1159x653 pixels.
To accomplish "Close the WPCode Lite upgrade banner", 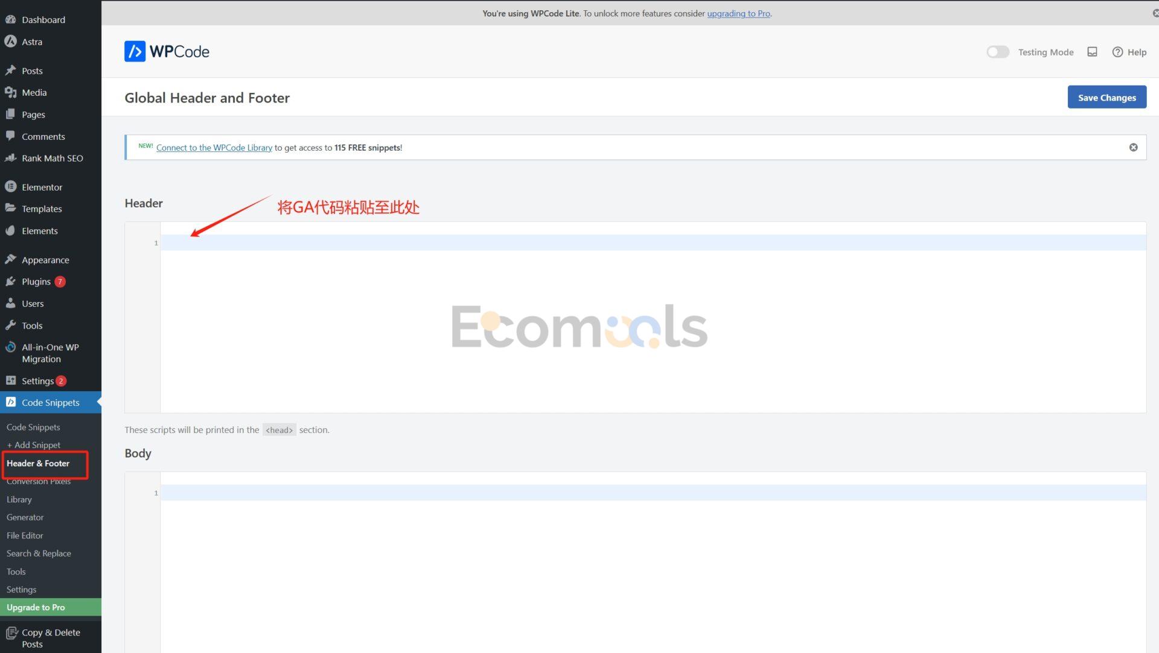I will coord(1155,13).
